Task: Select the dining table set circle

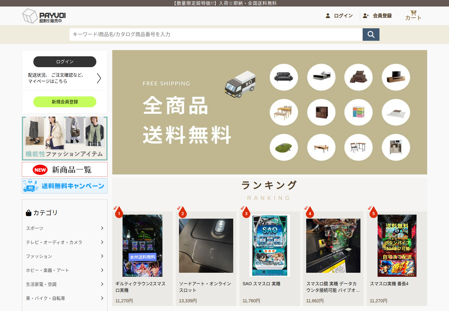Action: 284,112
